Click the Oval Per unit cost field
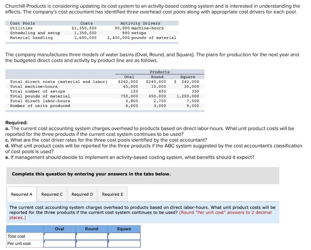 pos(60,243)
